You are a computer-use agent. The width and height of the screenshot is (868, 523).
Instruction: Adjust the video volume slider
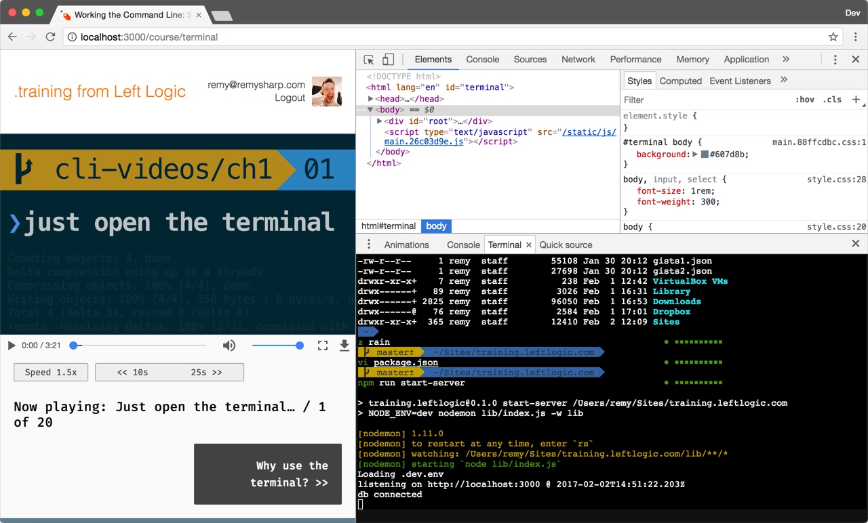point(277,346)
